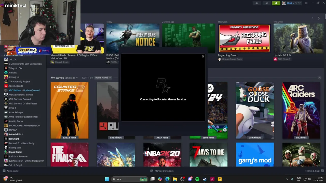The image size is (326, 183).
Task: Select Arma Reforger Experimental entry
Action: tap(23, 117)
